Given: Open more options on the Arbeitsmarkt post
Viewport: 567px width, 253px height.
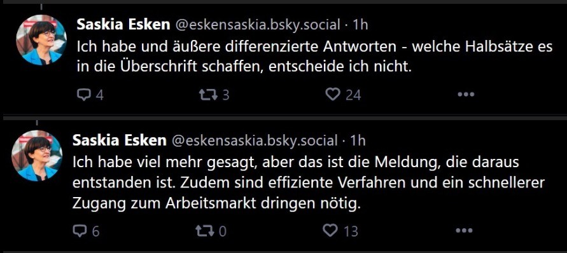Looking at the screenshot, I should tap(464, 231).
